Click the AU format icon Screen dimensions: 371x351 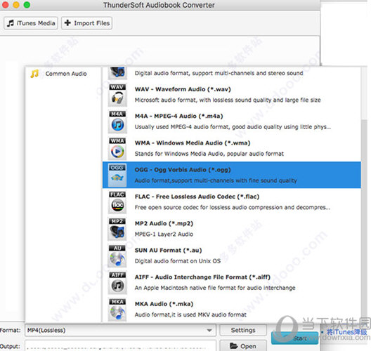pos(117,256)
